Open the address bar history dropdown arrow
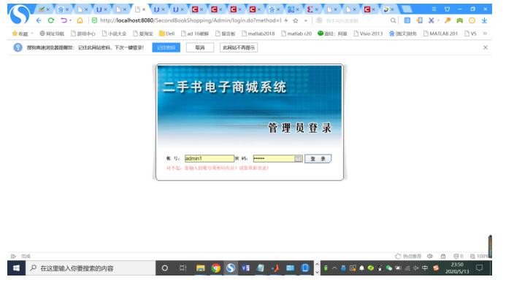 pyautogui.click(x=306, y=20)
